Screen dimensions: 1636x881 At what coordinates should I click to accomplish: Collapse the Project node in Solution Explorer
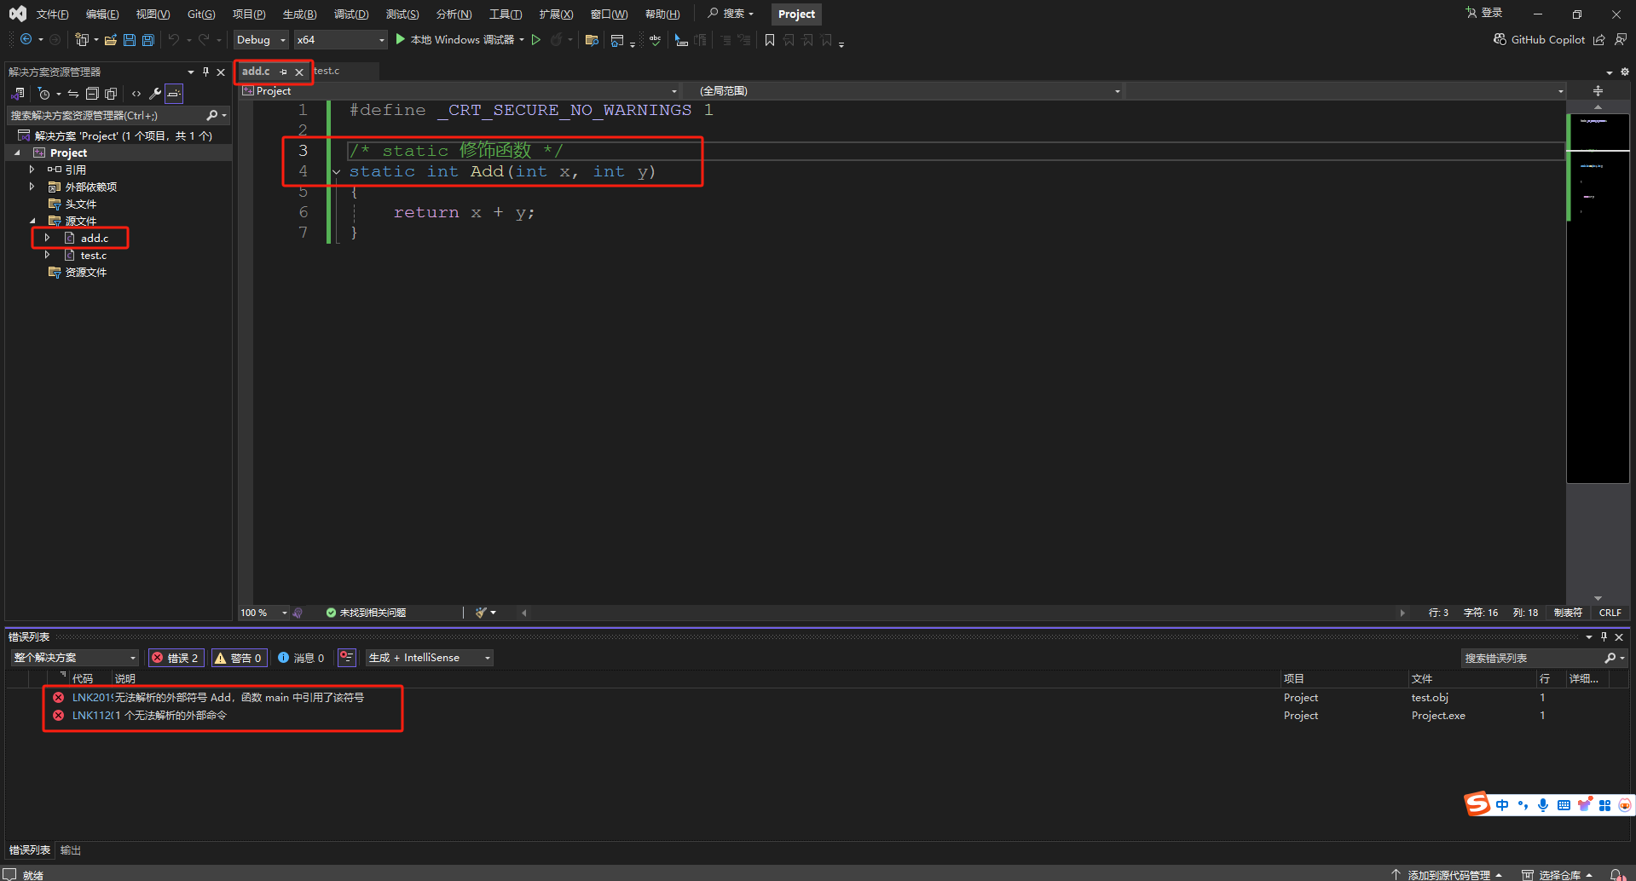click(17, 153)
